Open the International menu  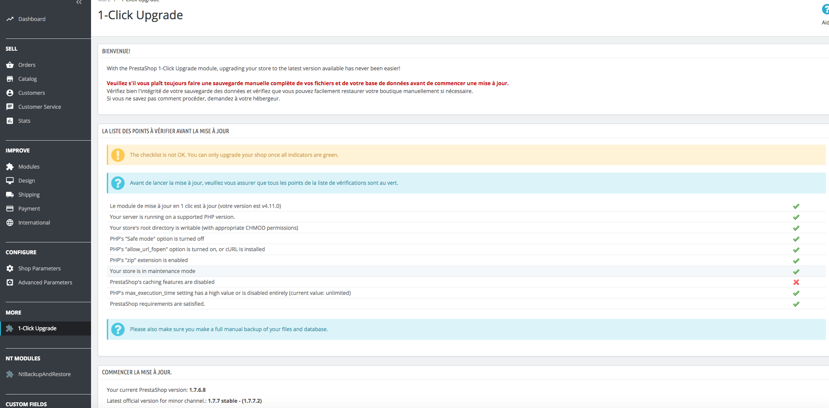pos(34,223)
